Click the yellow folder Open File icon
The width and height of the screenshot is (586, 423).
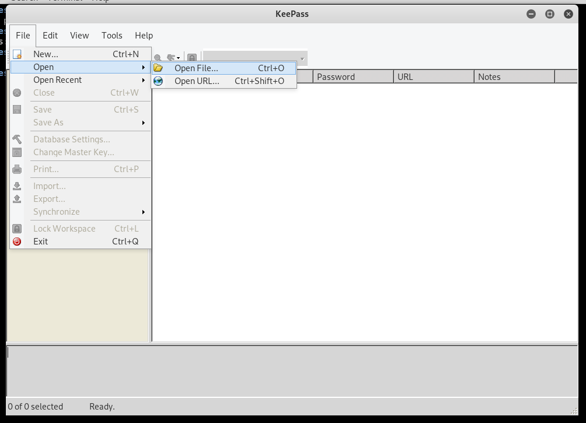click(x=158, y=68)
